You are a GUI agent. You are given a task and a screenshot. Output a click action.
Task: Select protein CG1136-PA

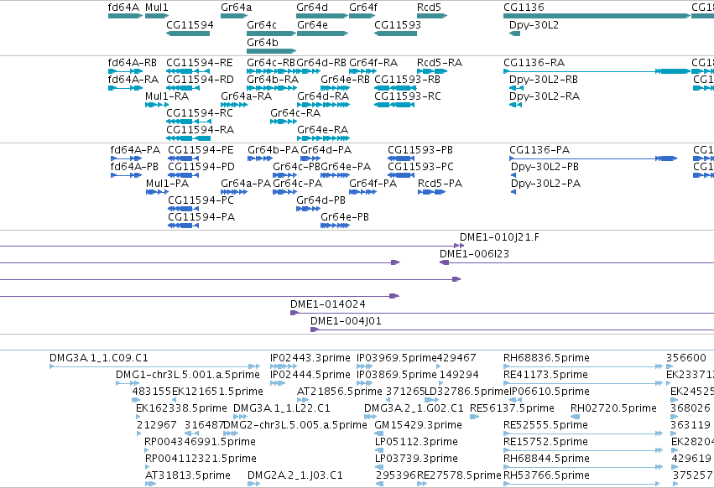click(x=539, y=150)
